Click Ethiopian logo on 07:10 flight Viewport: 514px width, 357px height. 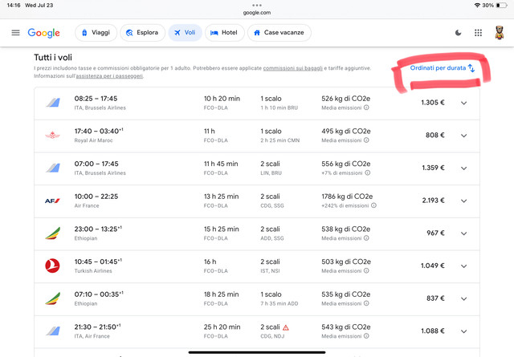[52, 298]
